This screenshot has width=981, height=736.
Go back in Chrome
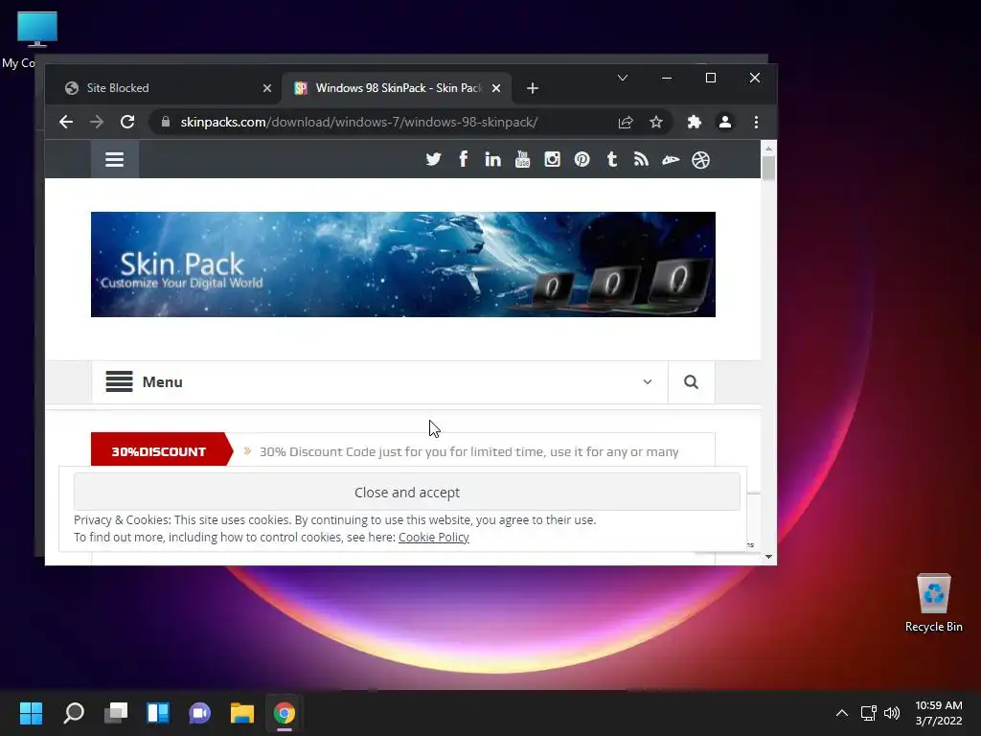pos(66,122)
